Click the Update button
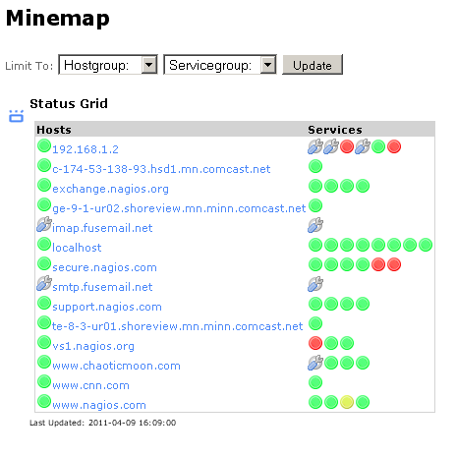This screenshot has width=456, height=456. (x=313, y=65)
